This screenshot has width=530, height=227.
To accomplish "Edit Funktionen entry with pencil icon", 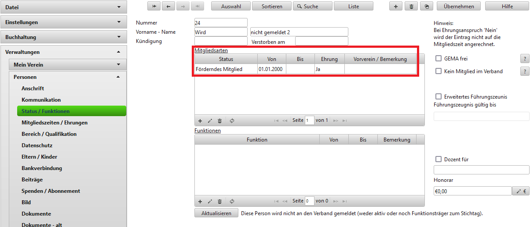I will 210,201.
